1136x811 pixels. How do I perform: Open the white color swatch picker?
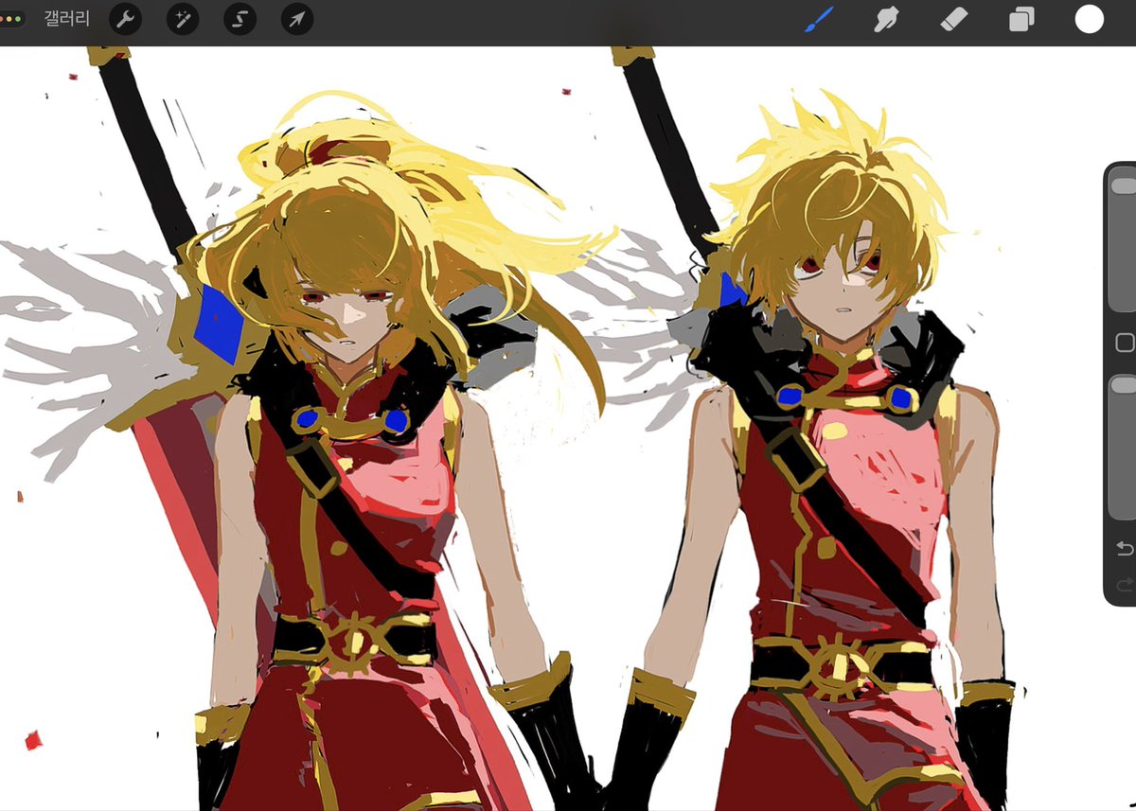click(x=1090, y=19)
